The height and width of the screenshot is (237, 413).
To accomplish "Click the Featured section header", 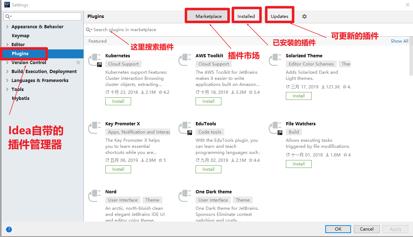I will click(x=97, y=41).
